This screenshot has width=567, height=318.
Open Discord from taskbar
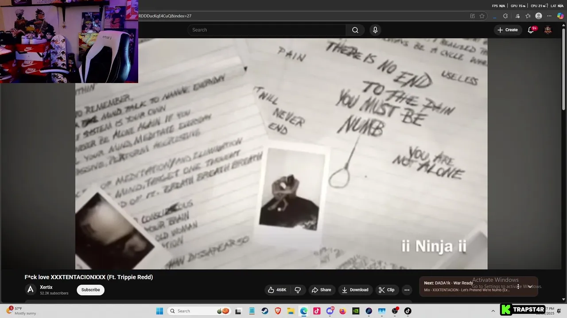pyautogui.click(x=330, y=311)
